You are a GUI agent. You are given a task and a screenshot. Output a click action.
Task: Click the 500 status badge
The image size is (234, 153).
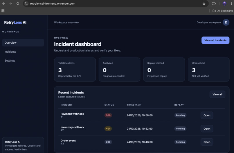pyautogui.click(x=108, y=115)
